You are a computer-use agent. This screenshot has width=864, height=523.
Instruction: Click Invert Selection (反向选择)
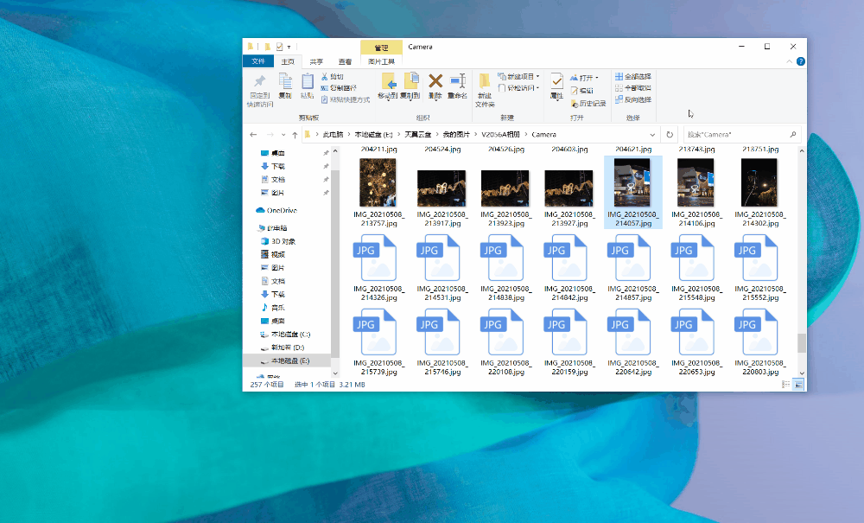(x=632, y=99)
